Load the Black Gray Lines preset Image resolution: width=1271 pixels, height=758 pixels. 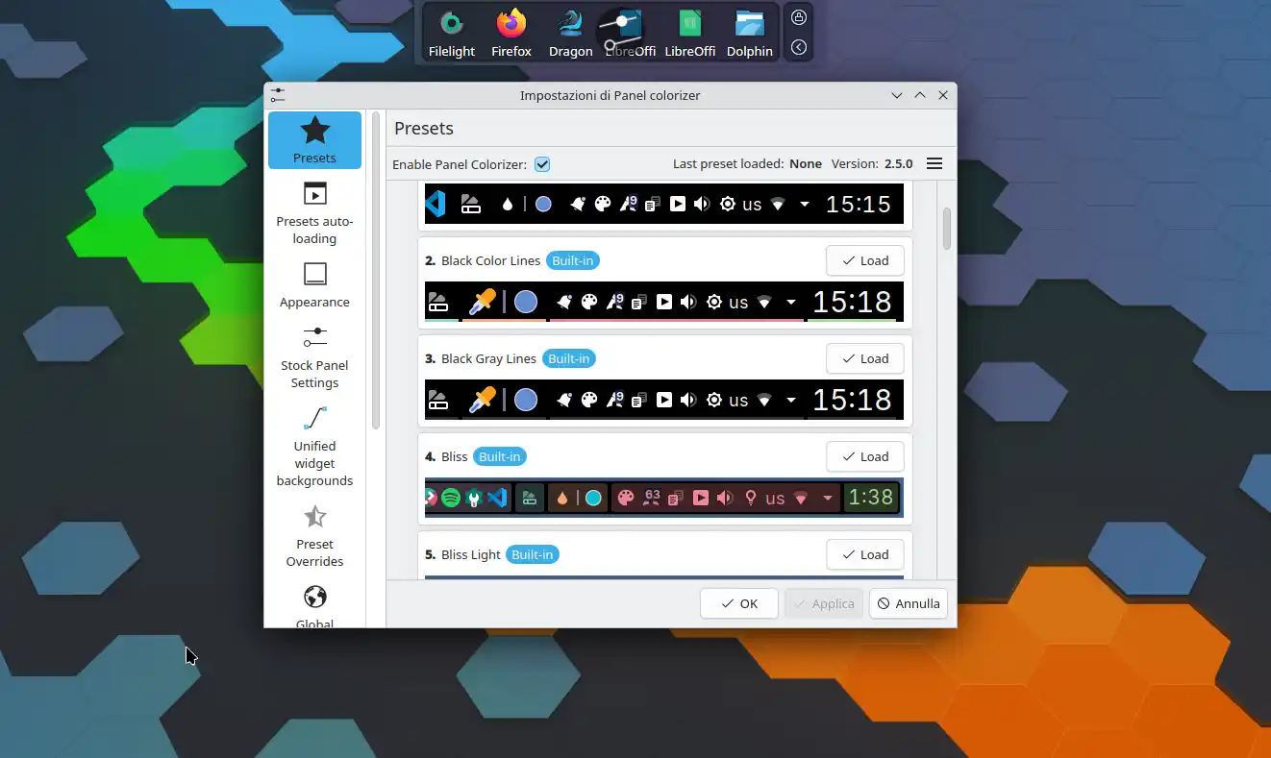pyautogui.click(x=863, y=358)
